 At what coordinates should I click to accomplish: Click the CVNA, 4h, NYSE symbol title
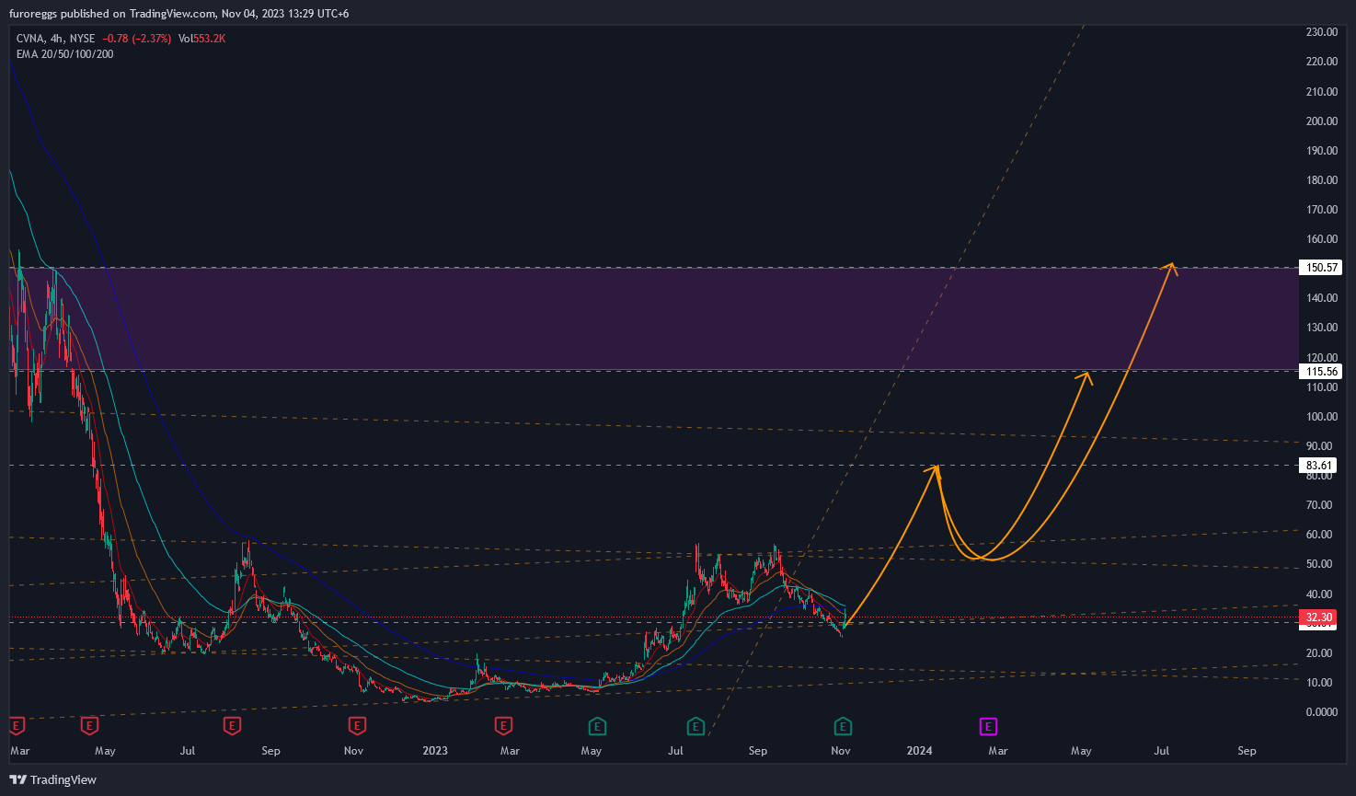pyautogui.click(x=55, y=39)
